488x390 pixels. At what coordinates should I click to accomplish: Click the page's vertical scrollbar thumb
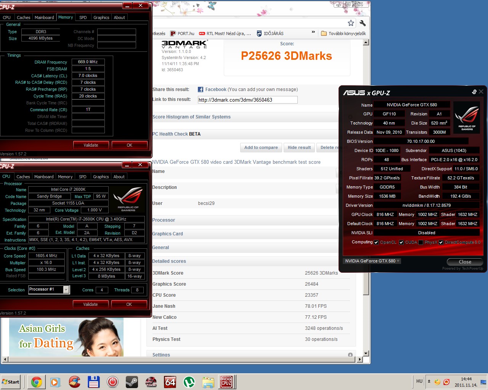point(366,284)
